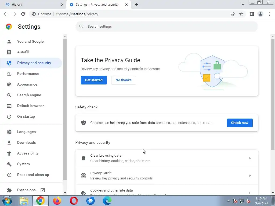
Task: Open the profile avatar menu
Action: point(260,14)
